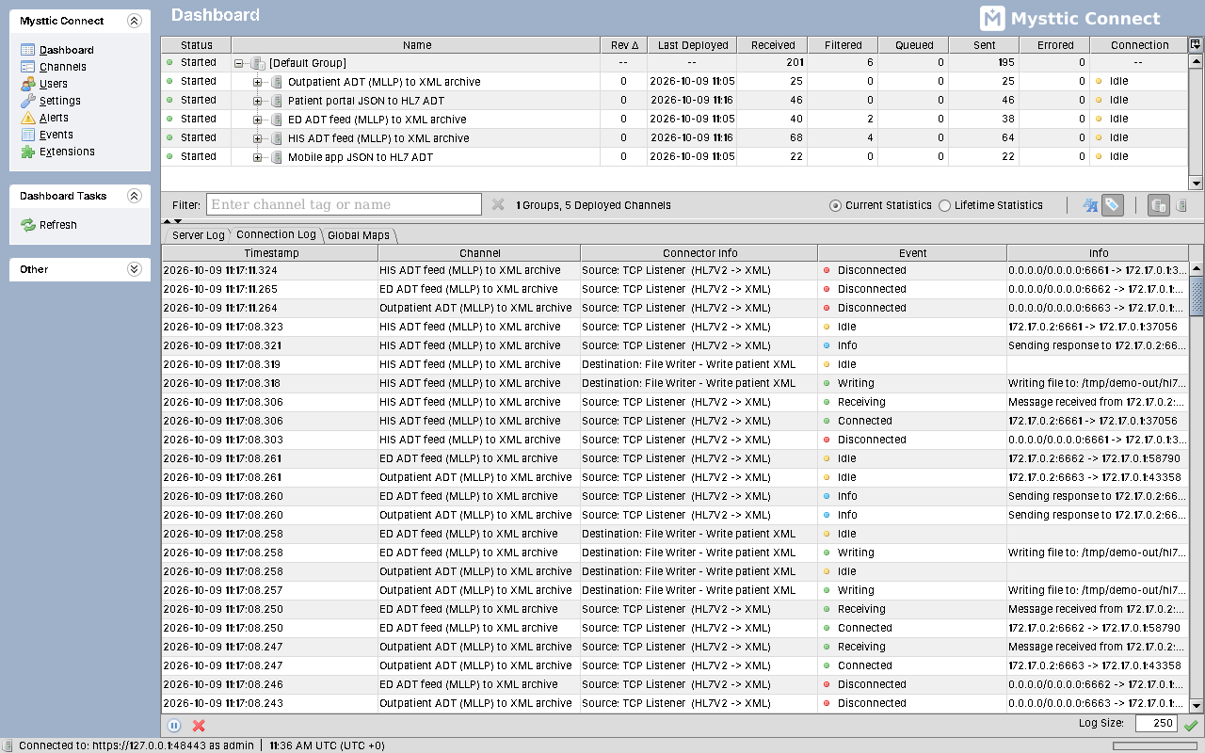This screenshot has height=753, width=1205.
Task: Click the Log Size input field
Action: coord(1156,724)
